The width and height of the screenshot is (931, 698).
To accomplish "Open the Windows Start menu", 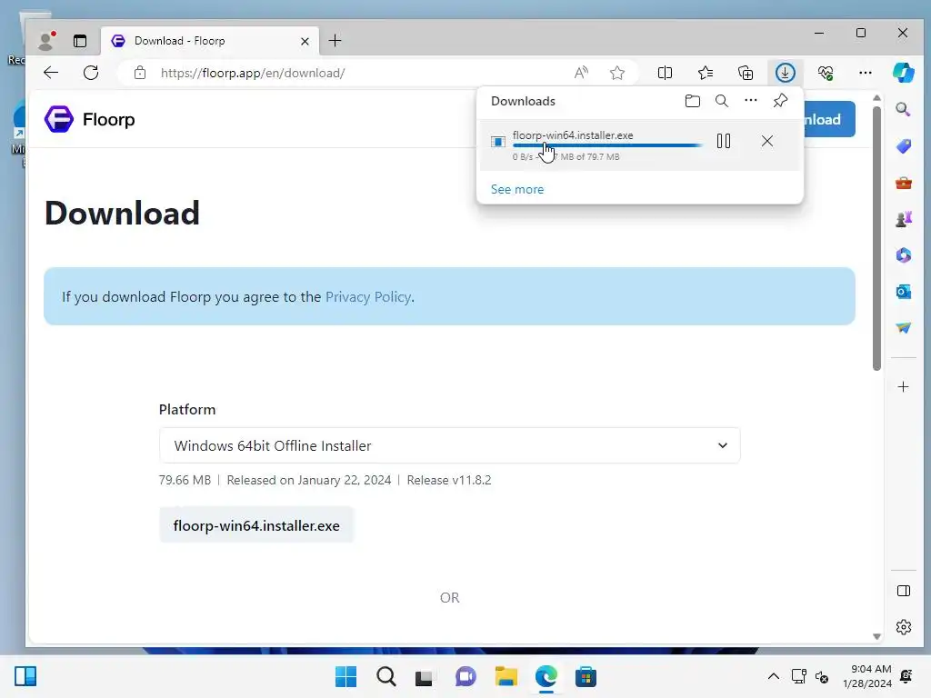I will pyautogui.click(x=345, y=676).
